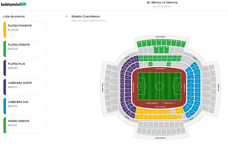This screenshot has height=146, width=228.
Task: Click the boletomóvil logo icon
Action: pos(24,4)
